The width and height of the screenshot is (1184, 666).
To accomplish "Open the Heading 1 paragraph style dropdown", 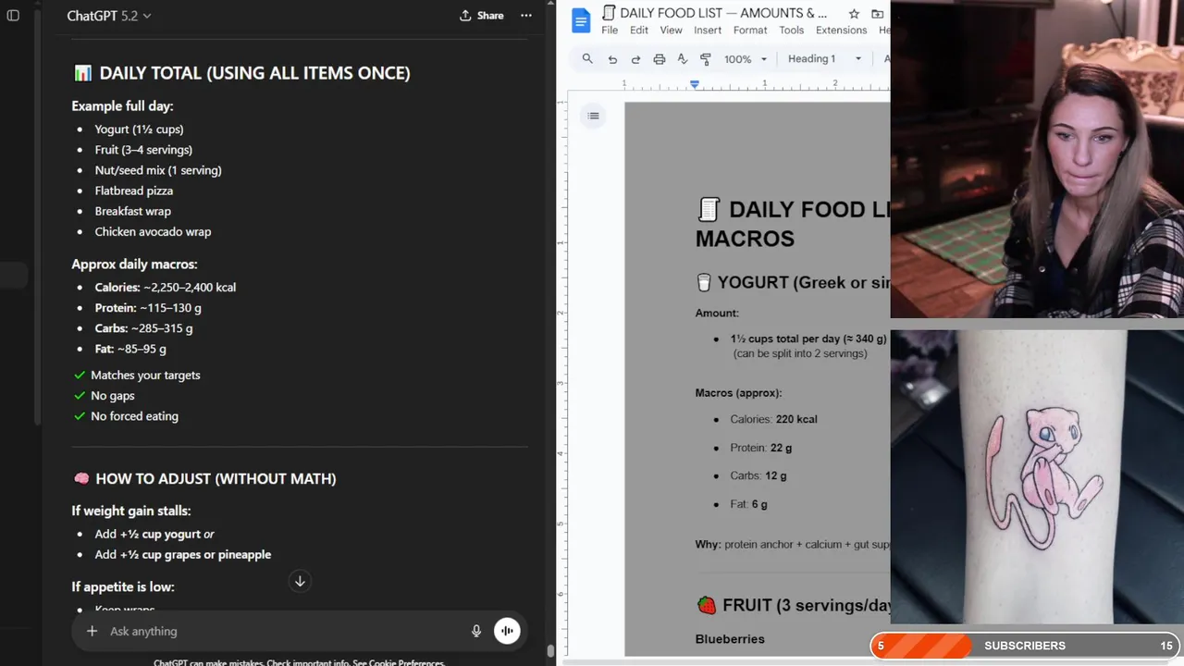I will [x=824, y=59].
